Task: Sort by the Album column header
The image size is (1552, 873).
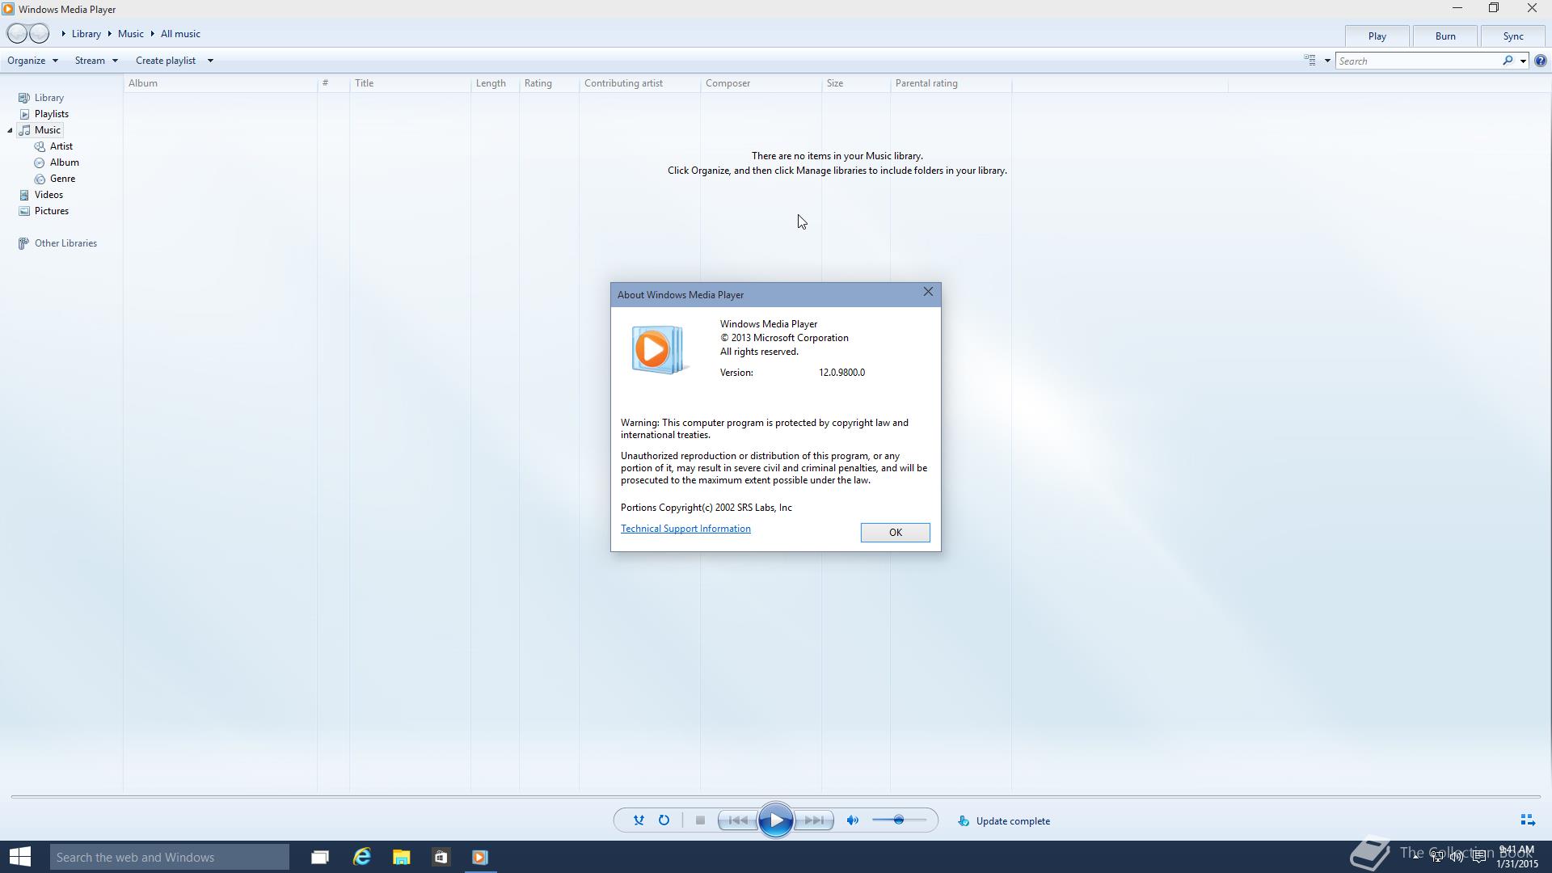Action: pos(220,83)
